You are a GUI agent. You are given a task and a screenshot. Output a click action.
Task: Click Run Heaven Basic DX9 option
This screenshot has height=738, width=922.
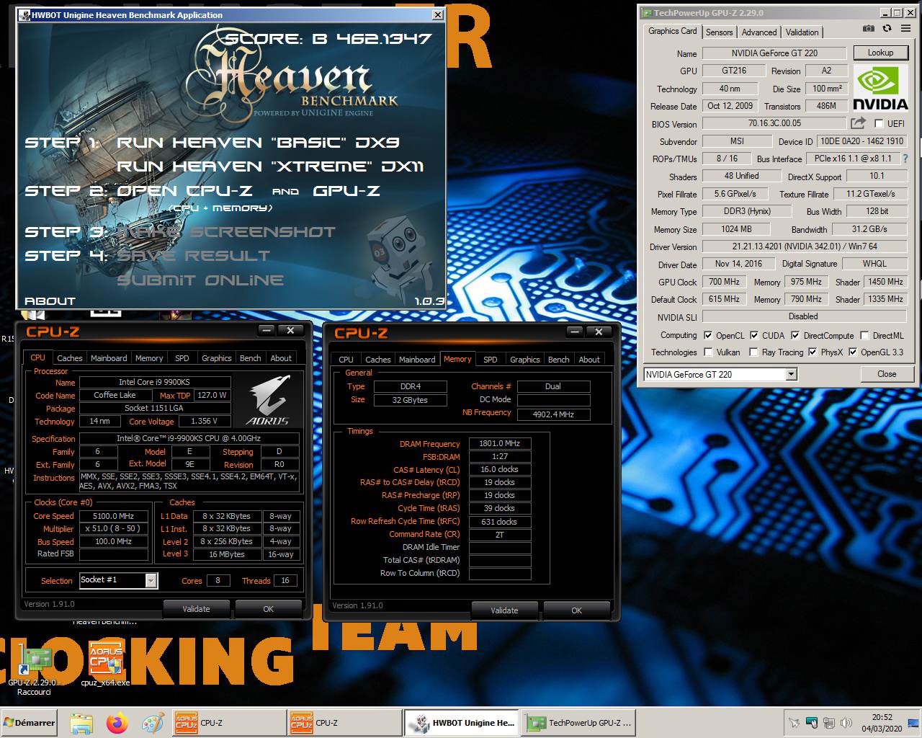pyautogui.click(x=258, y=143)
